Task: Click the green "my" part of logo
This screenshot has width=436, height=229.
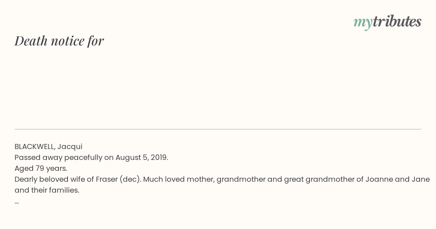Action: pyautogui.click(x=363, y=23)
